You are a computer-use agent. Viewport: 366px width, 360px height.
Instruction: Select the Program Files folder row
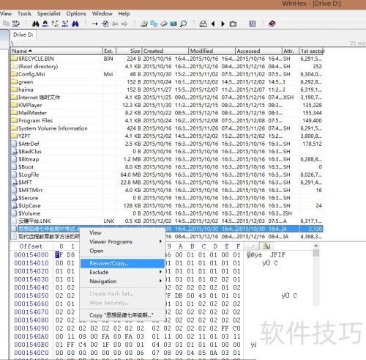[x=167, y=120]
